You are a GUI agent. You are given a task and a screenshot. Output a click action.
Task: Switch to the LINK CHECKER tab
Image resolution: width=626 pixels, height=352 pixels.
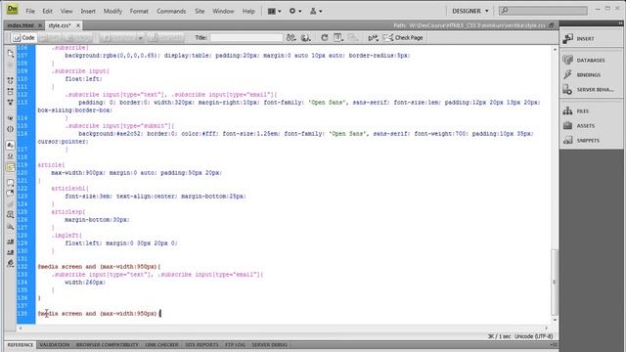(161, 345)
